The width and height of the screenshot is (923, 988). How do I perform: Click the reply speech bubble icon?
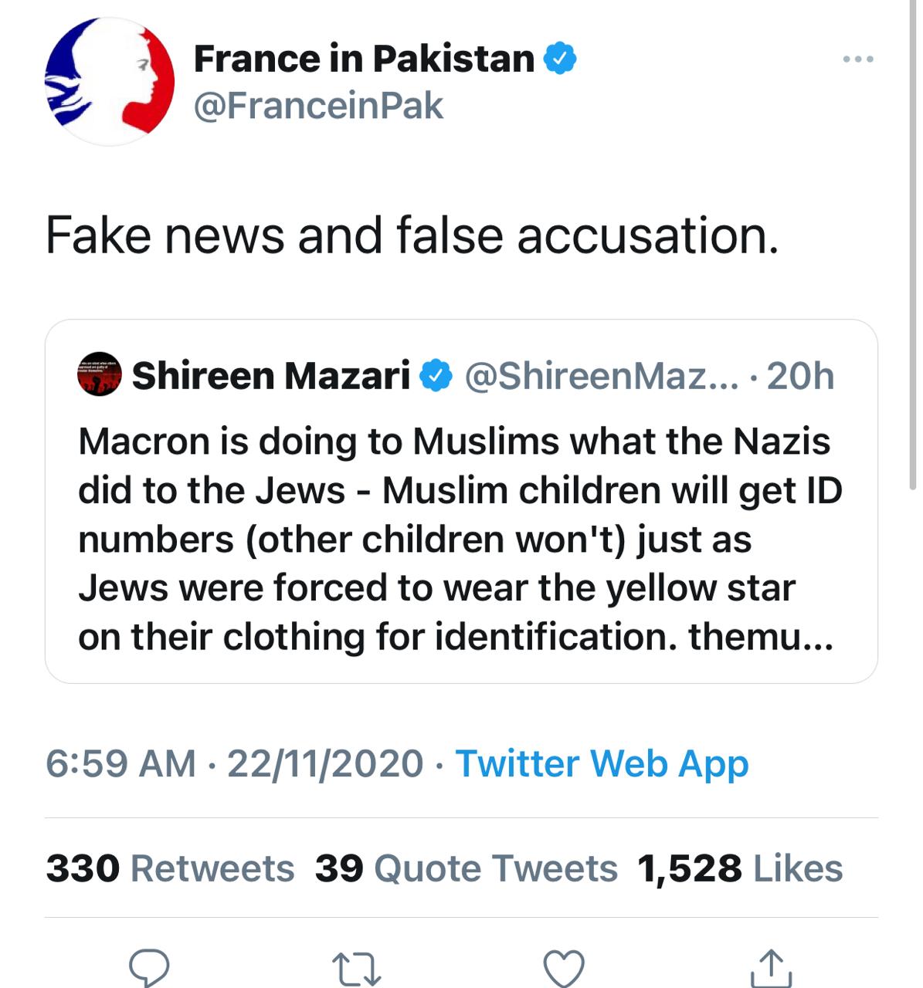click(x=149, y=968)
